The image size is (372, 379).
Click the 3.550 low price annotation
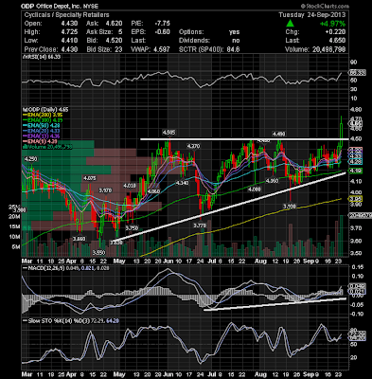[x=99, y=253]
